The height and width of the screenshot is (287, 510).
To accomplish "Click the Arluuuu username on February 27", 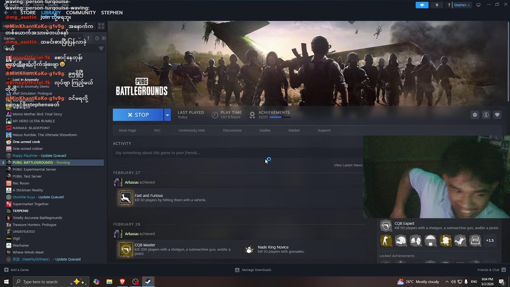I will pos(131,182).
